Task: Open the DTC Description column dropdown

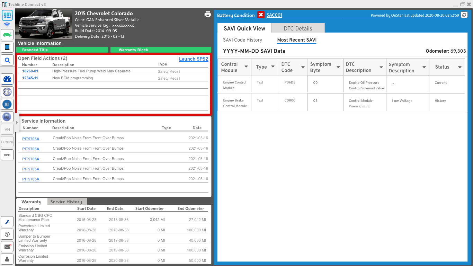Action: pos(381,67)
